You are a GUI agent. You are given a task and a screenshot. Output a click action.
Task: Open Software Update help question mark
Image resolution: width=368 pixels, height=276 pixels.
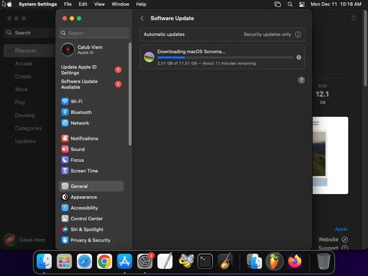[302, 80]
